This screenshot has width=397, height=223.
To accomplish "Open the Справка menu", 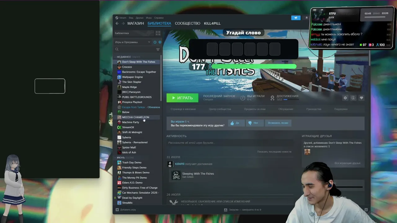I will (159, 18).
